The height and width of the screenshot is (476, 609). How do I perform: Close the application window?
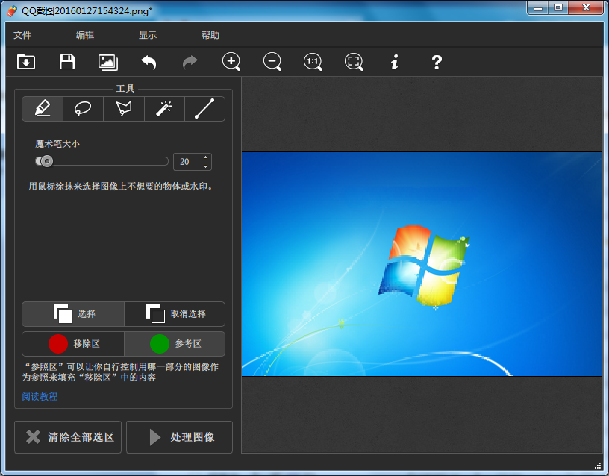pyautogui.click(x=586, y=8)
